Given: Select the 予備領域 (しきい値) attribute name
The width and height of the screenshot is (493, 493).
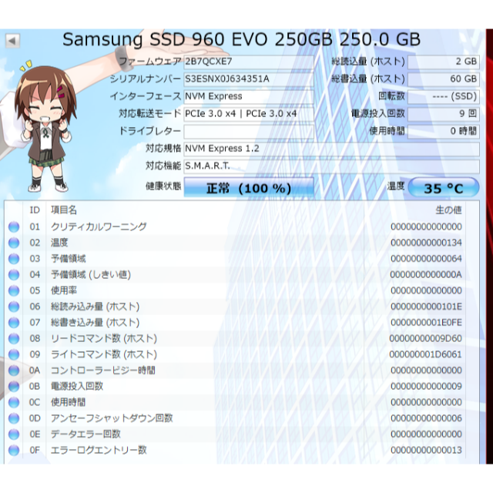Looking at the screenshot, I should point(91,274).
